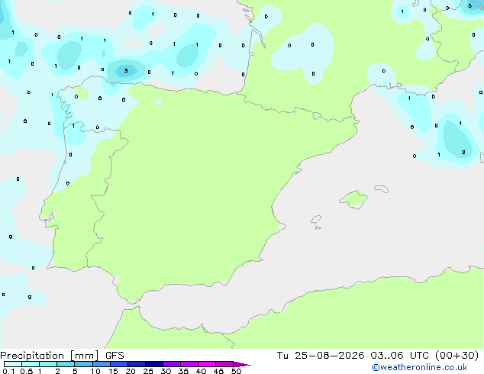Click the legend label '10'
Image resolution: width=484 pixels, height=374 pixels.
[95, 371]
